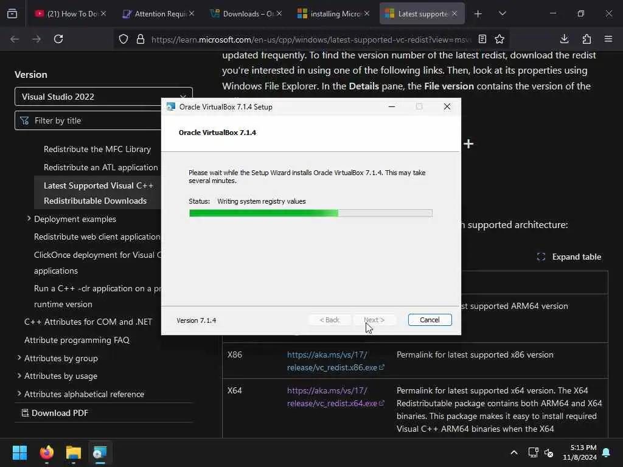623x467 pixels.
Task: Expand Deployment examples tree node
Action: click(x=29, y=219)
